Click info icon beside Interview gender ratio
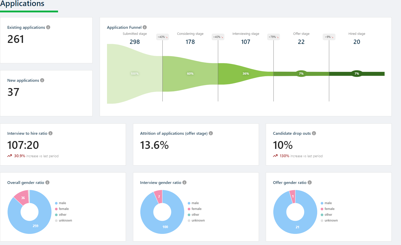 (x=184, y=182)
